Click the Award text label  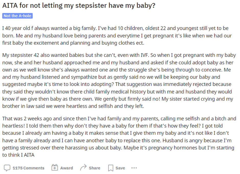(x=67, y=168)
